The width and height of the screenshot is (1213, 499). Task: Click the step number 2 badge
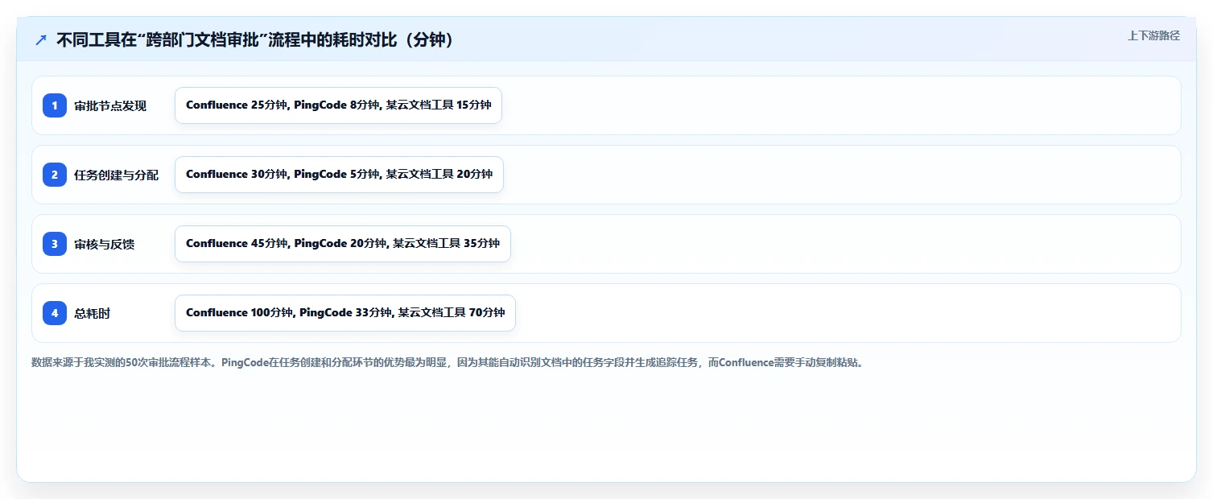click(x=55, y=175)
